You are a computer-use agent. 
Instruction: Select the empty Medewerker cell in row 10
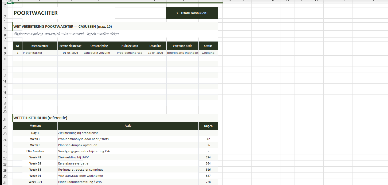tap(40, 58)
